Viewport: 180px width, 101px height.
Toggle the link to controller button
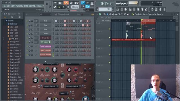pos(87,6)
